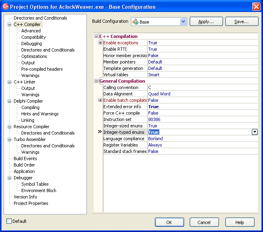Collapse the General Compilation section
This screenshot has width=263, height=232.
(x=96, y=81)
